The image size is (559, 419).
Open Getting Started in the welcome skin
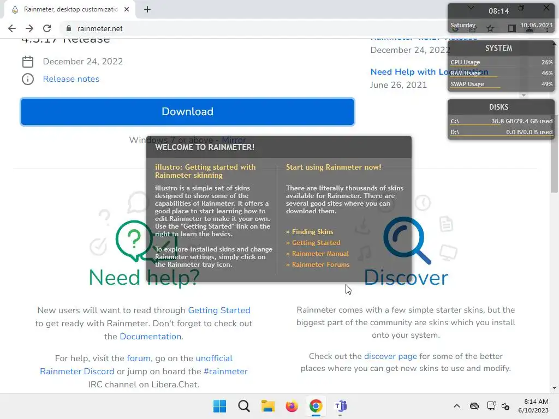pyautogui.click(x=316, y=243)
